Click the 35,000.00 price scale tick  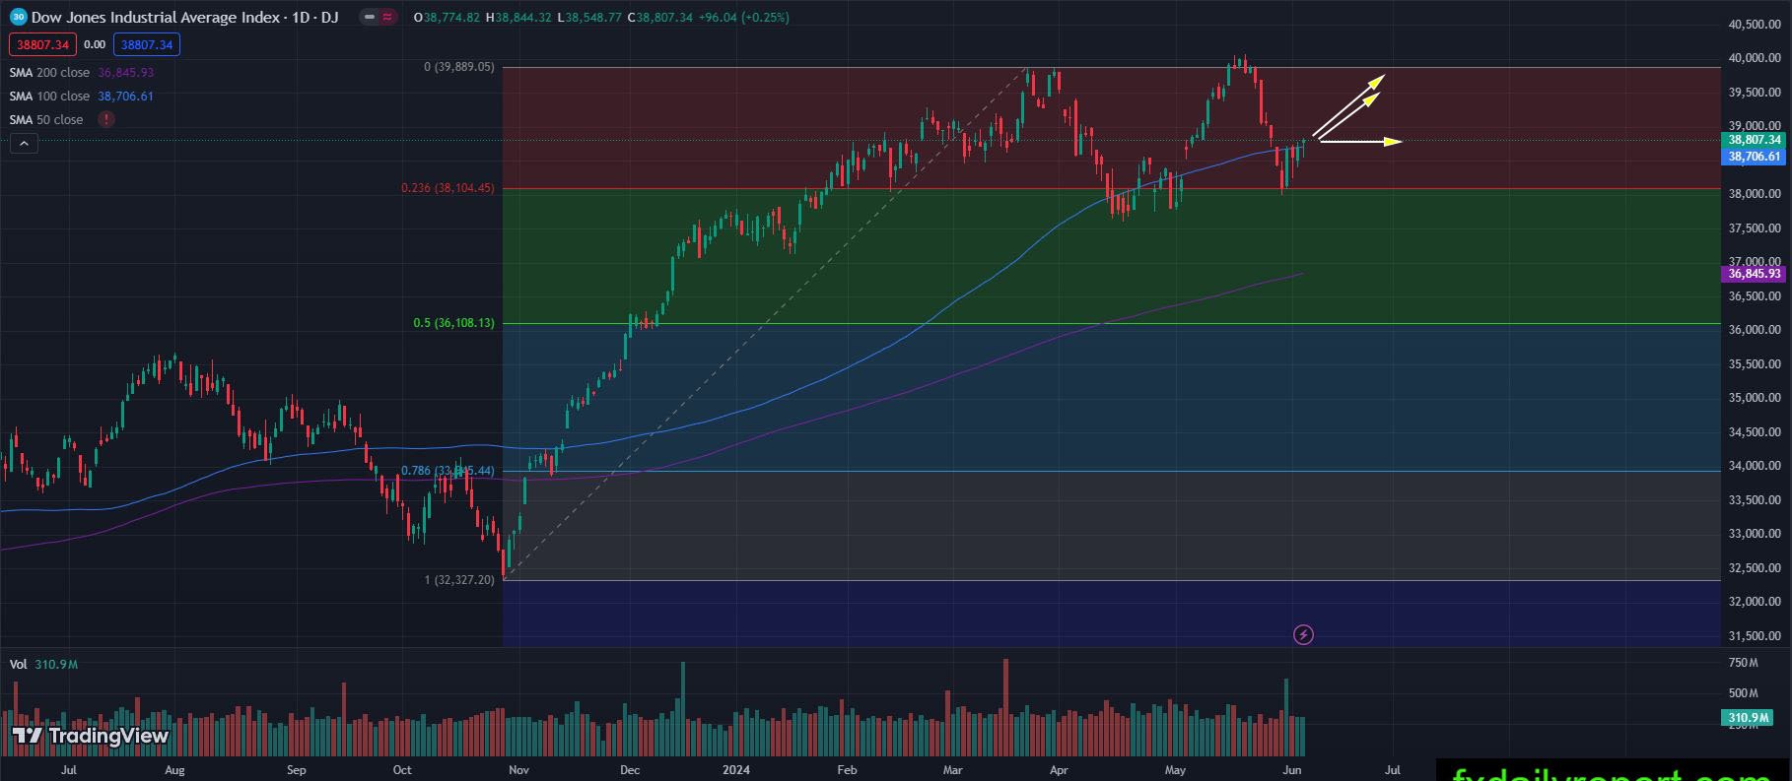tap(1755, 398)
